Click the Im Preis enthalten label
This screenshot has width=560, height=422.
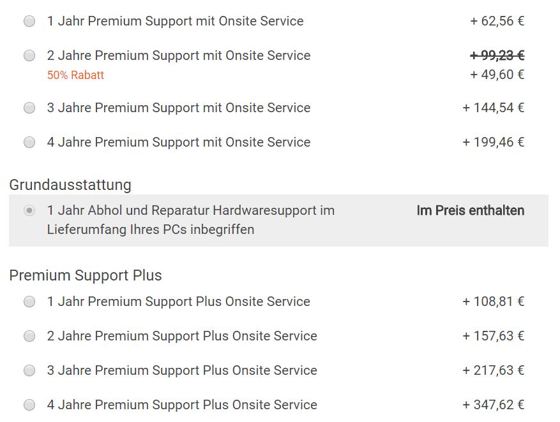pyautogui.click(x=470, y=210)
